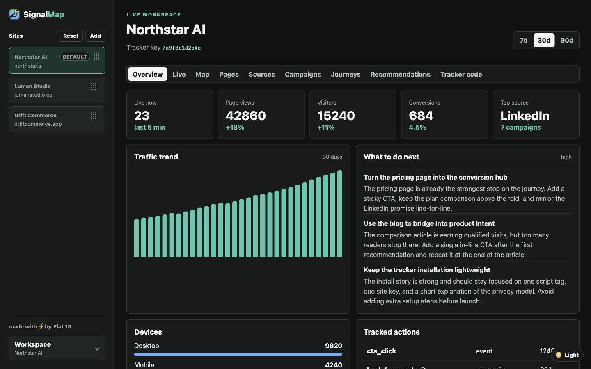Select the Drift Commerce site card
591x369 pixels.
click(x=57, y=119)
